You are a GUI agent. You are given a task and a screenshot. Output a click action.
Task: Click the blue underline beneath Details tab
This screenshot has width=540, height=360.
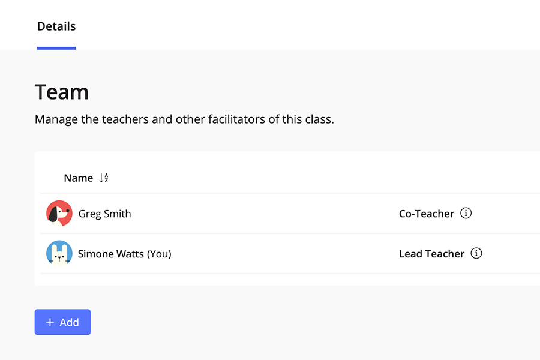[56, 48]
